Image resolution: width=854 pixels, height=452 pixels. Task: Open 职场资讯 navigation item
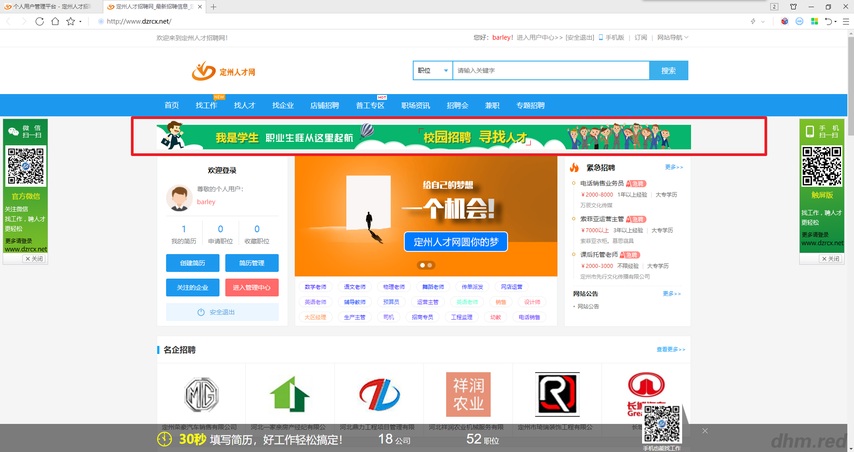click(x=415, y=105)
